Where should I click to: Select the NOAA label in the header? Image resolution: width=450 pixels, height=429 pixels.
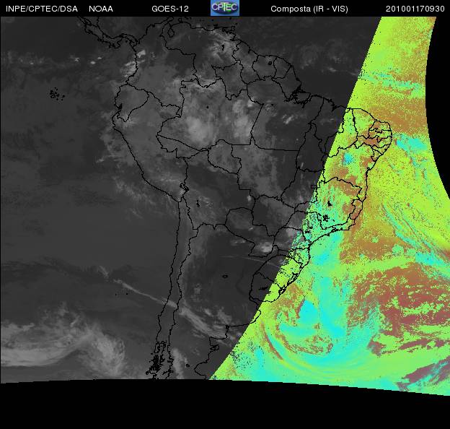click(100, 9)
